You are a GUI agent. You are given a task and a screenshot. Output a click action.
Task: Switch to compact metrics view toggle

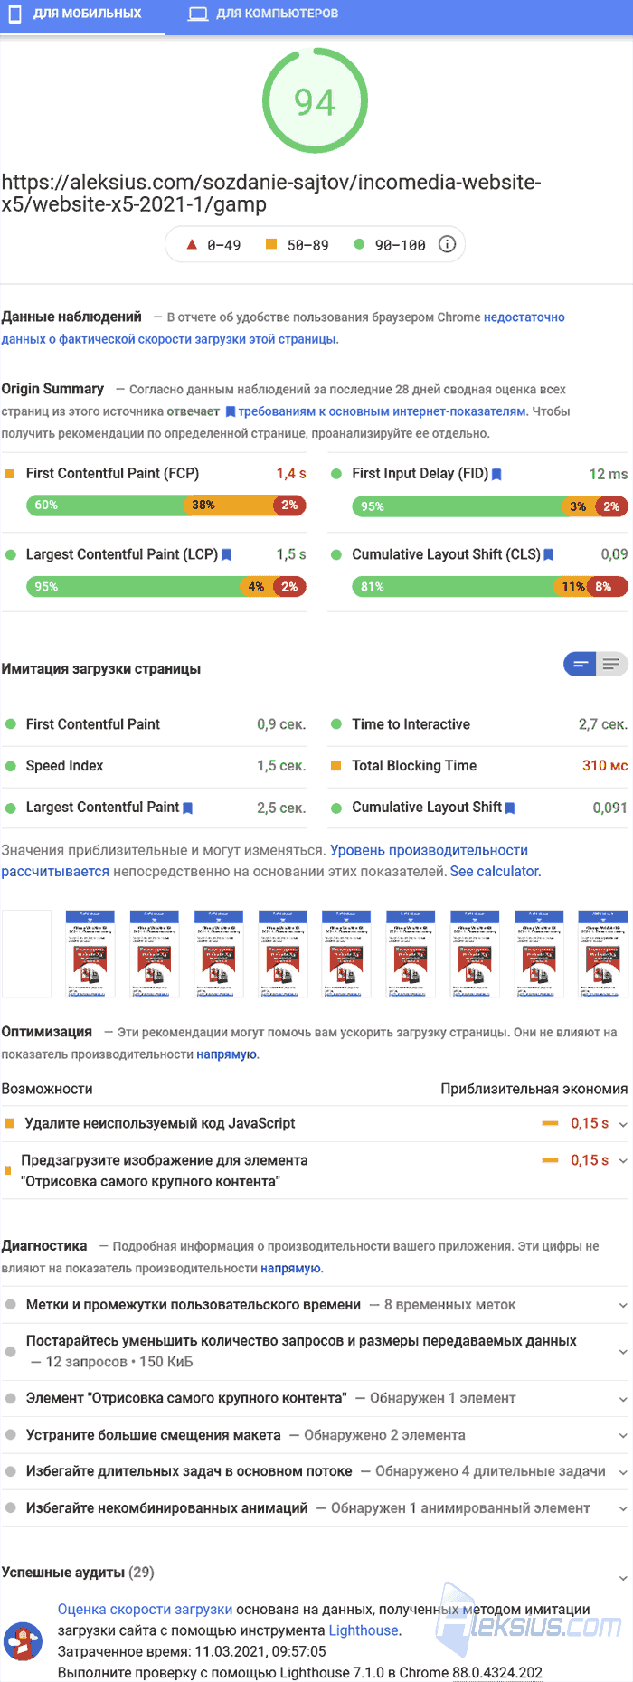tap(581, 665)
